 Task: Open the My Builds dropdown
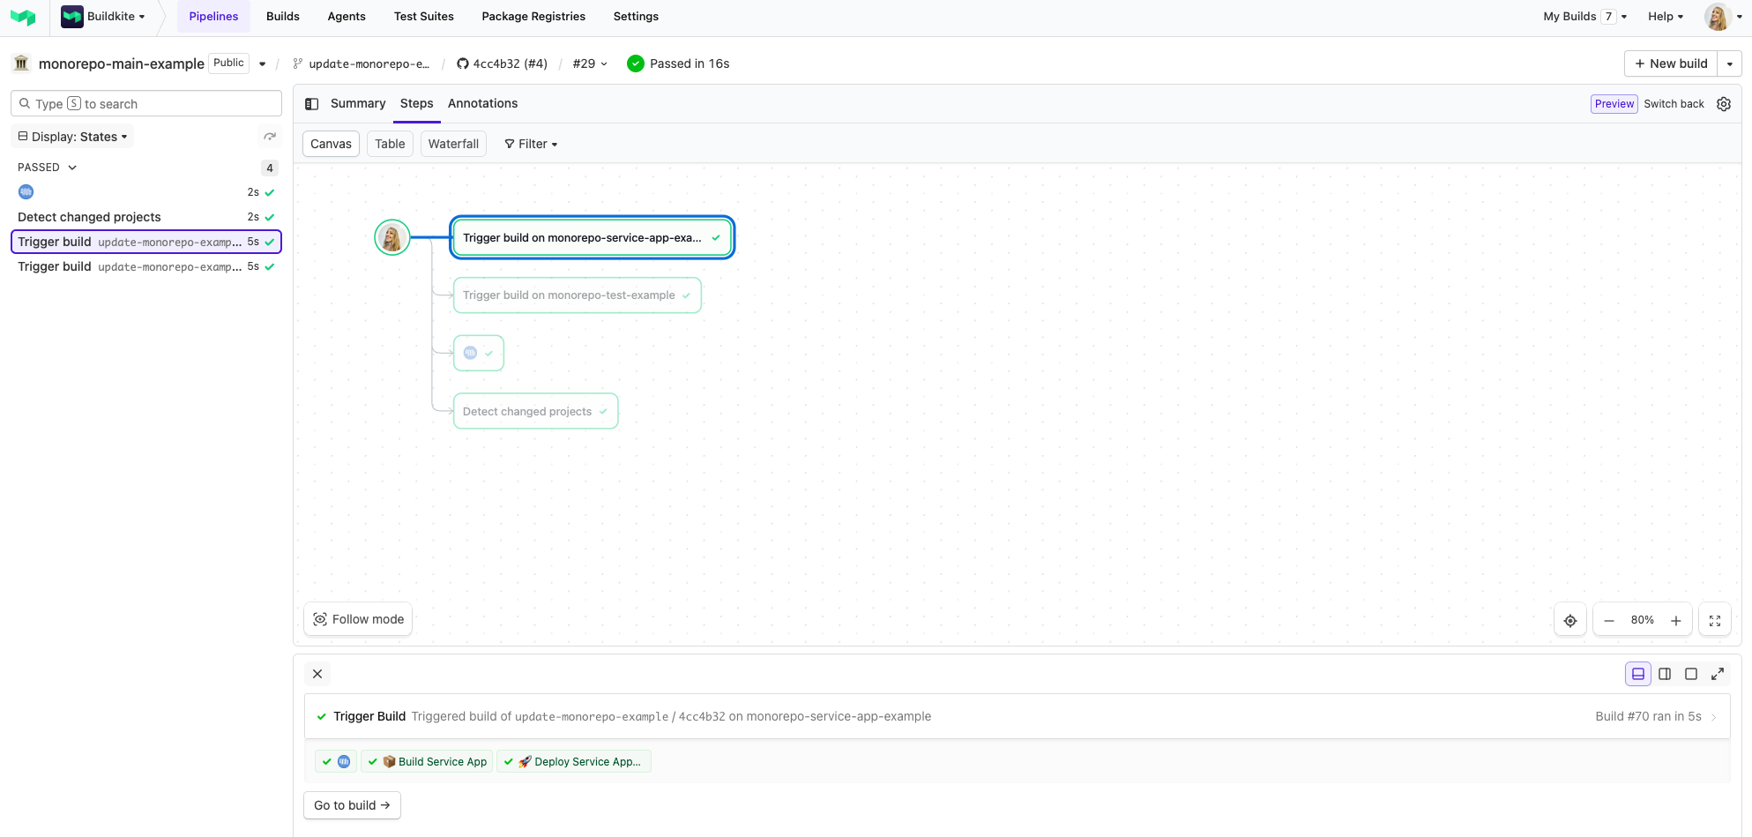tap(1584, 17)
